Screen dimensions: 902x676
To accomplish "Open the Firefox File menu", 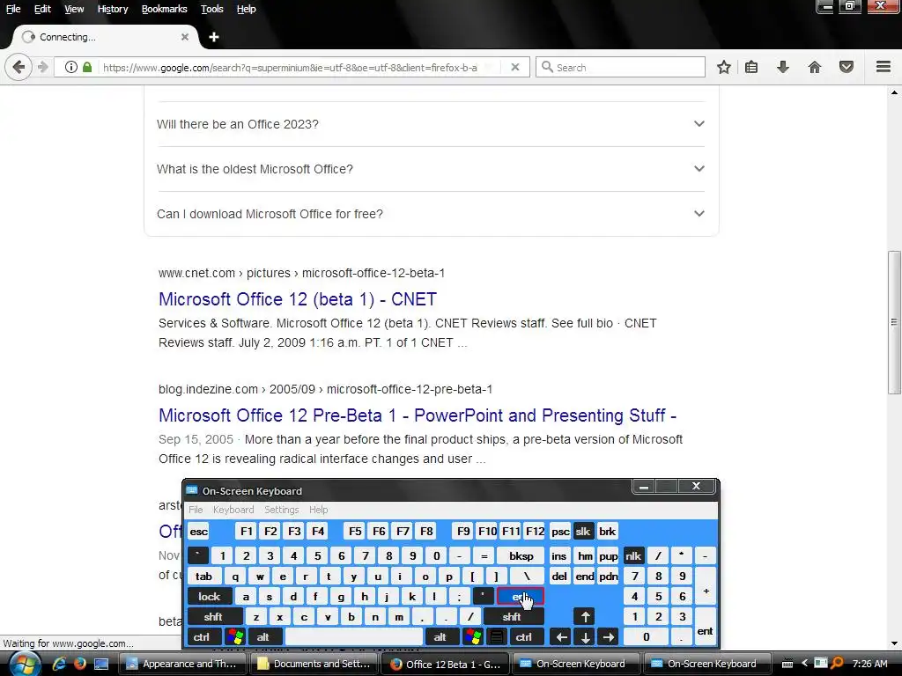I will click(13, 9).
